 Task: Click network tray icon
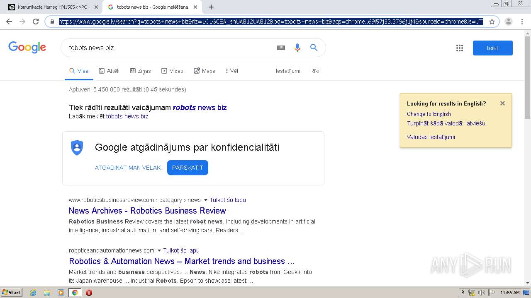click(472, 293)
